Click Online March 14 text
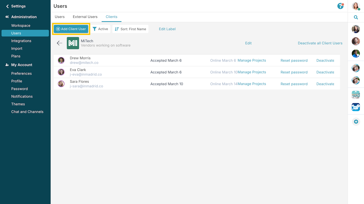The height and width of the screenshot is (204, 364). click(224, 84)
